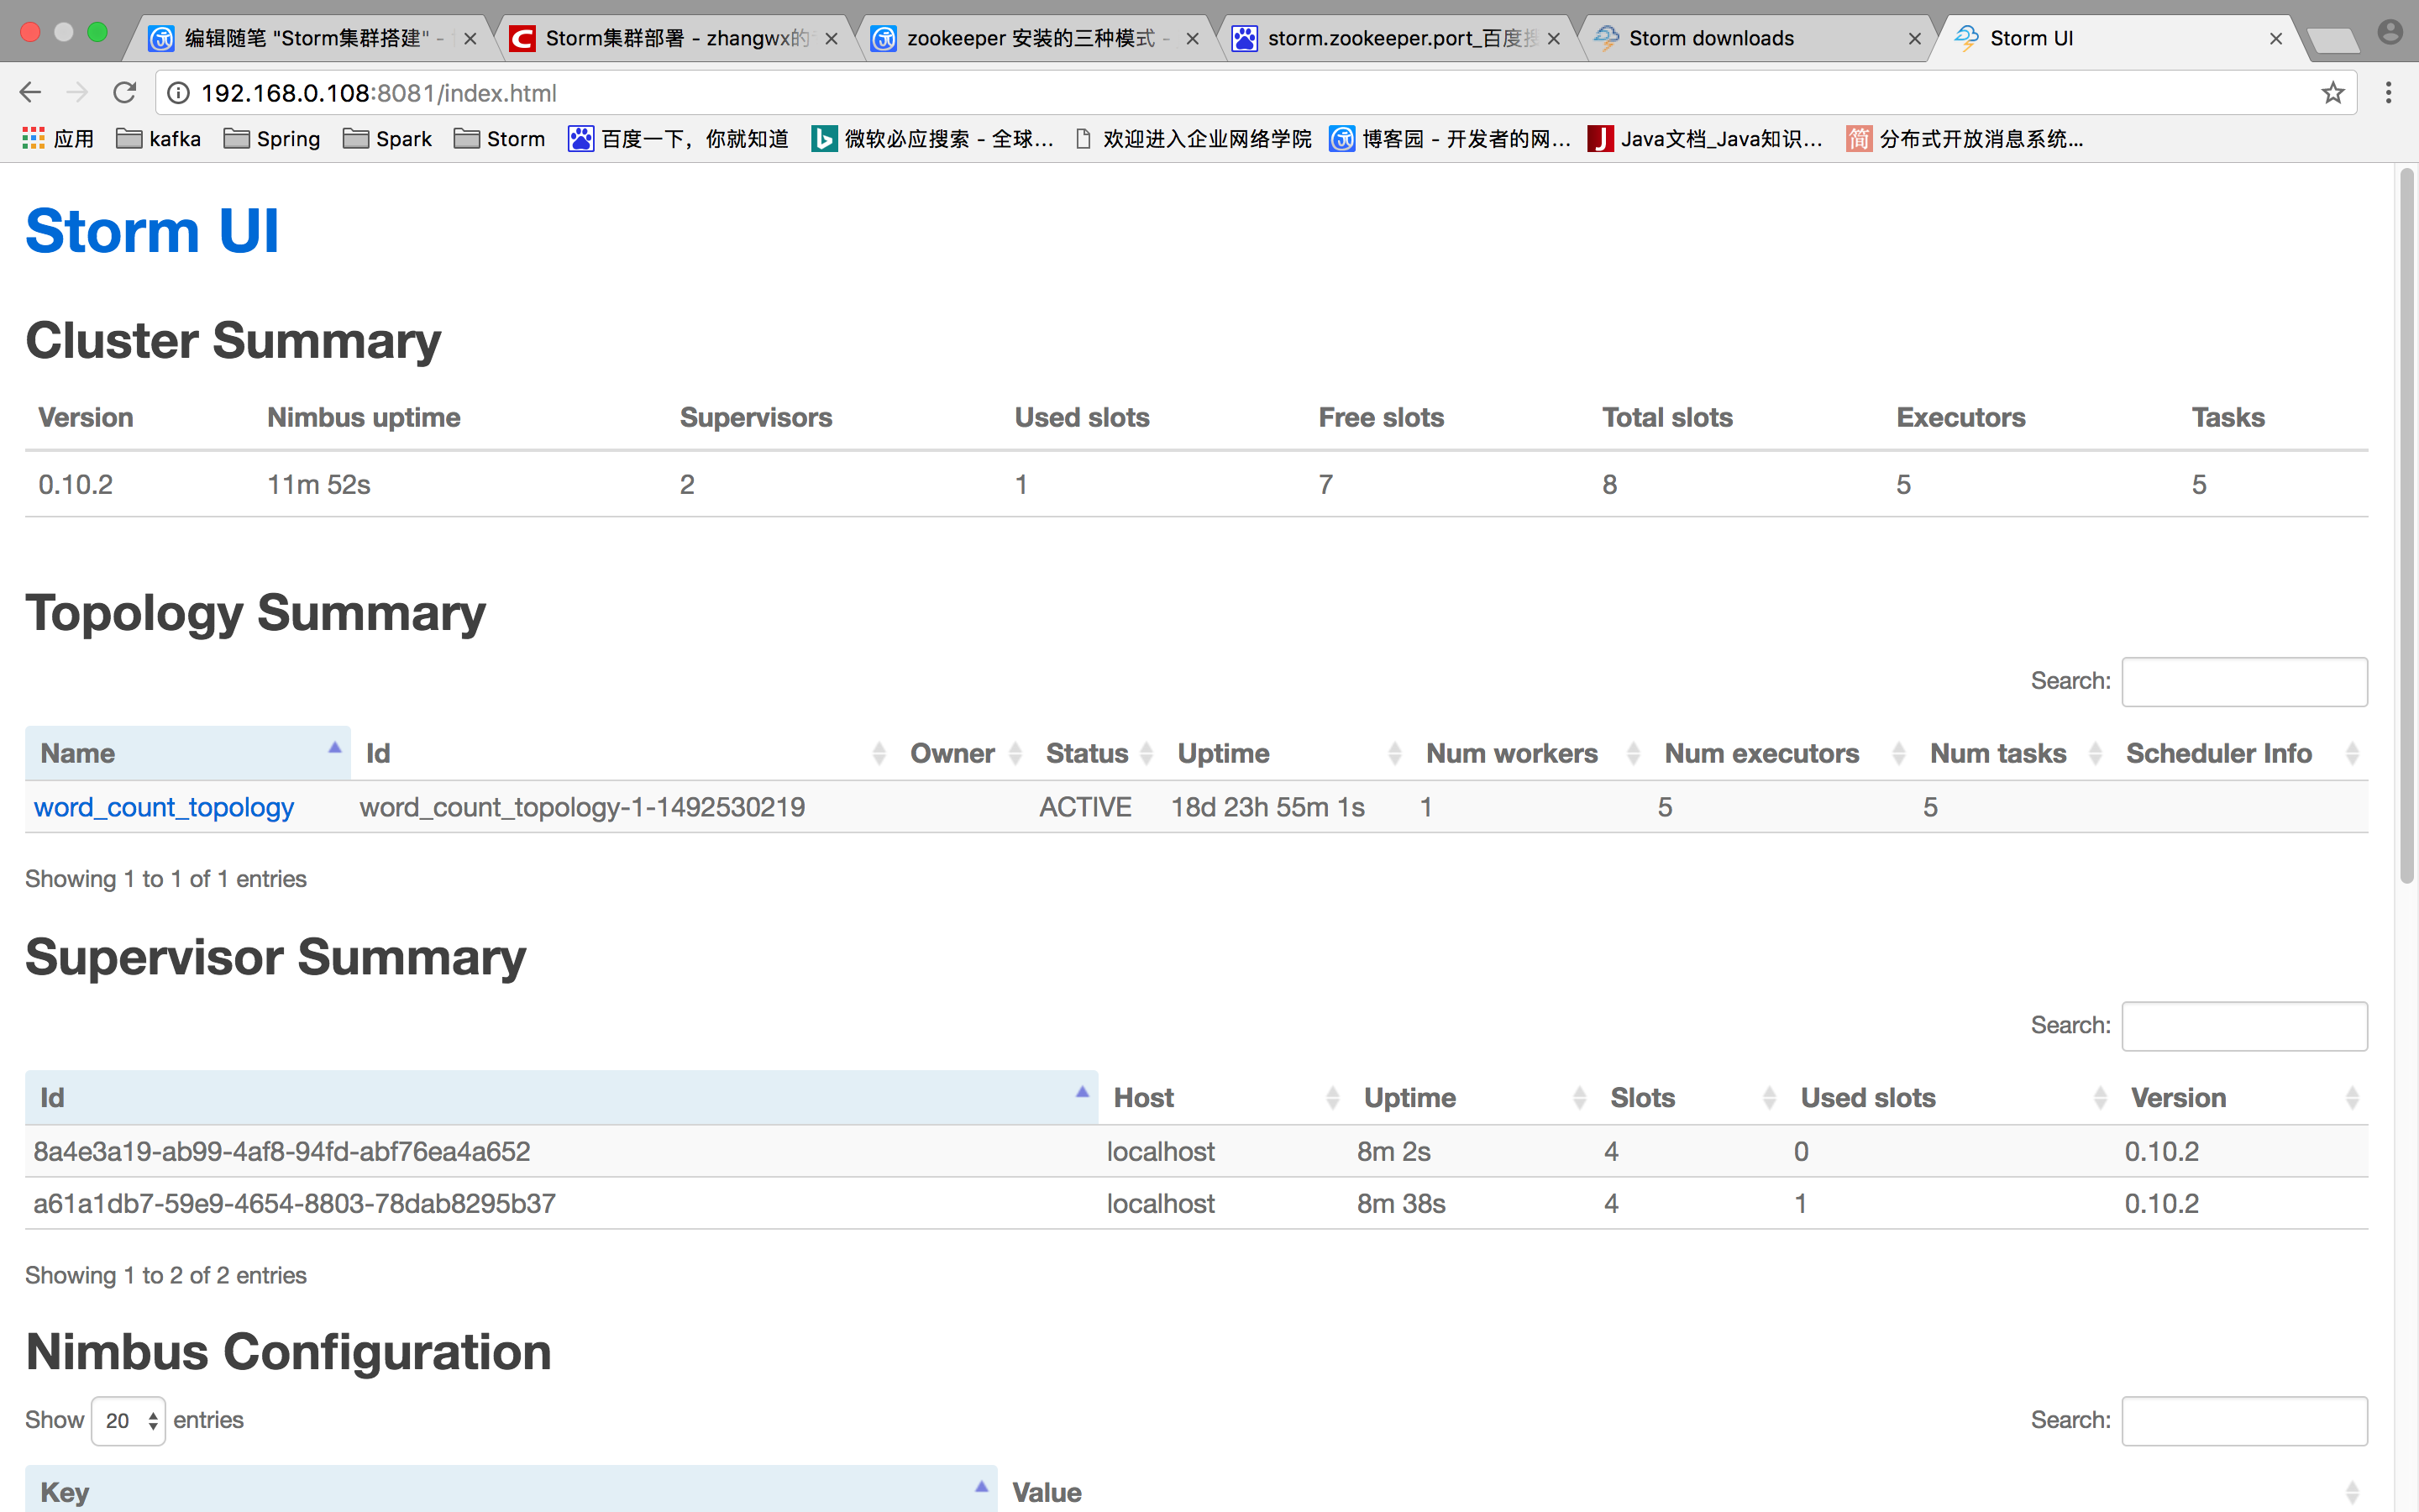Click the browser reload icon

coord(124,93)
